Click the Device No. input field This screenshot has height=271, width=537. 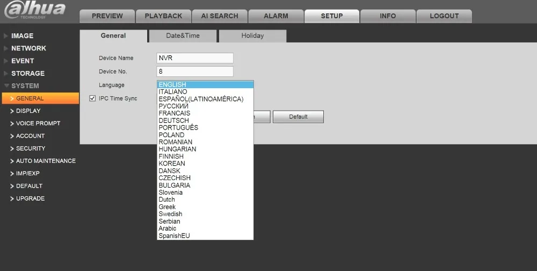click(x=195, y=72)
